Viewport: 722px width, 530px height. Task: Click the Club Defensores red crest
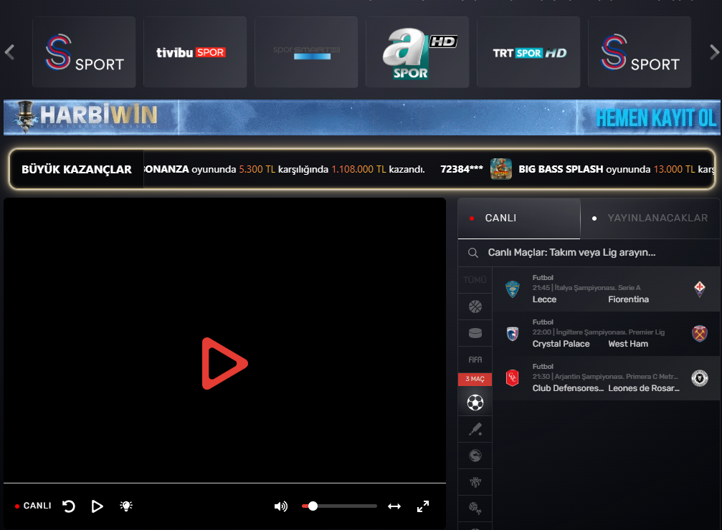tap(513, 377)
